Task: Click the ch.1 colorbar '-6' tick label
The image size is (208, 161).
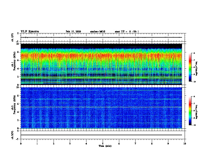Action: pos(194,53)
